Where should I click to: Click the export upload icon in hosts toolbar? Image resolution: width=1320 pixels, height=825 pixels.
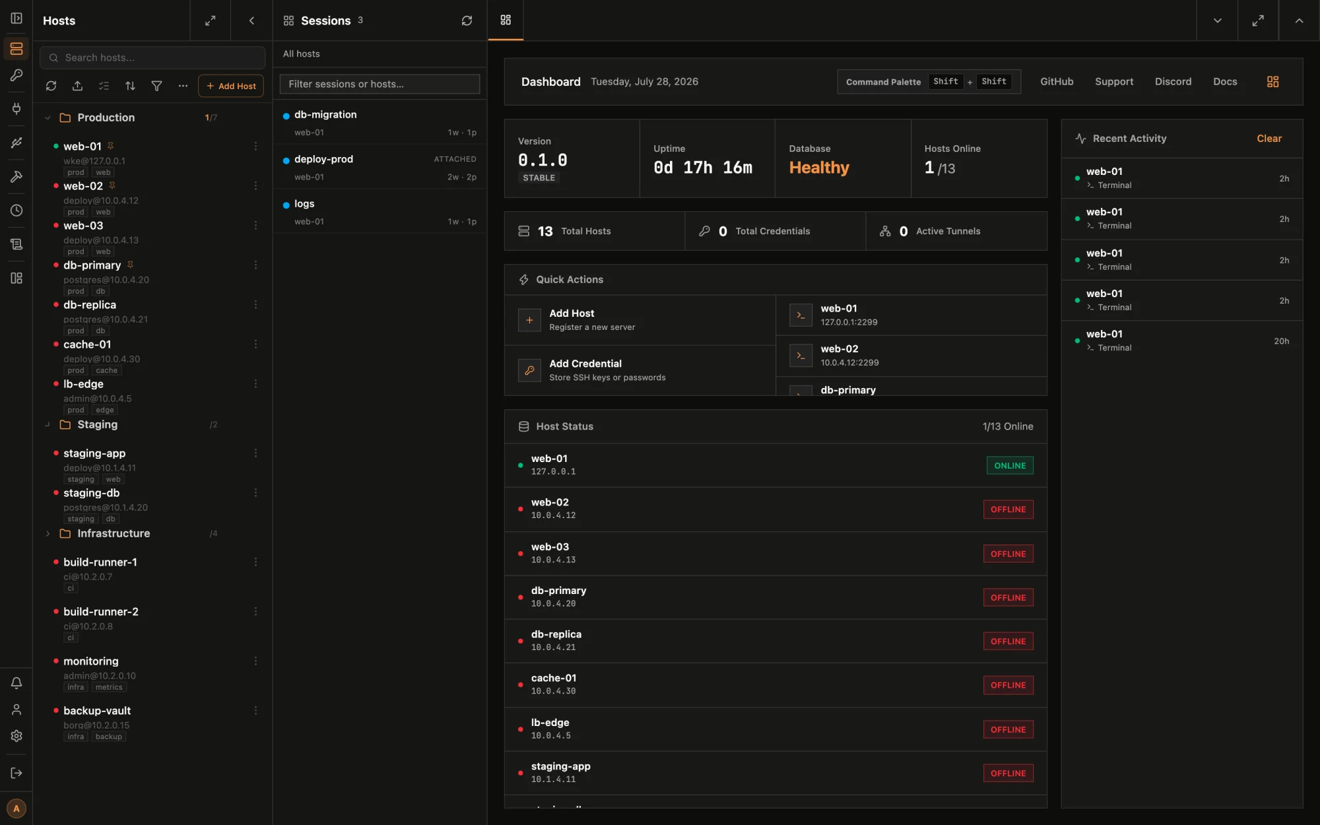click(x=77, y=86)
